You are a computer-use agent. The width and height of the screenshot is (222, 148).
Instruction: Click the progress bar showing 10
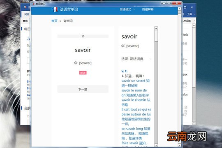(x=83, y=36)
